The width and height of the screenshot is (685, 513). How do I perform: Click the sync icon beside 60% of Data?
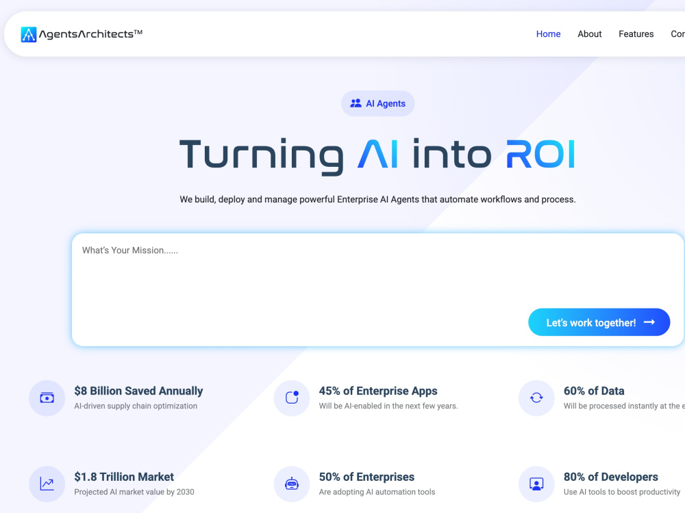pos(536,398)
